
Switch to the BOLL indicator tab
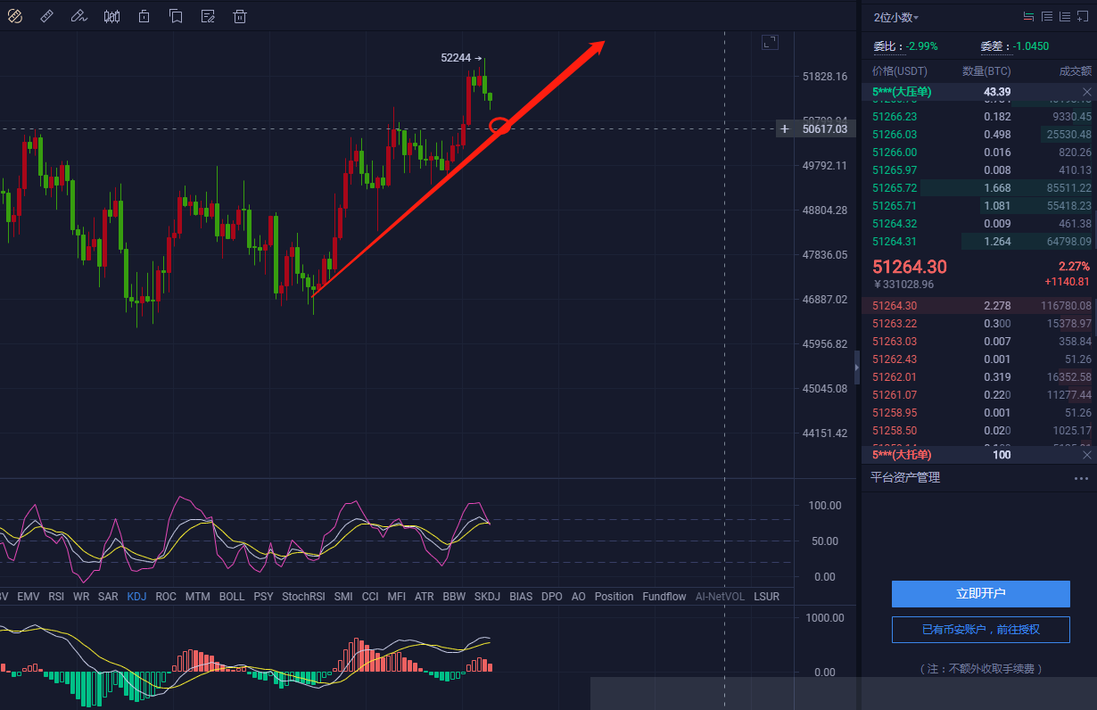tap(232, 597)
